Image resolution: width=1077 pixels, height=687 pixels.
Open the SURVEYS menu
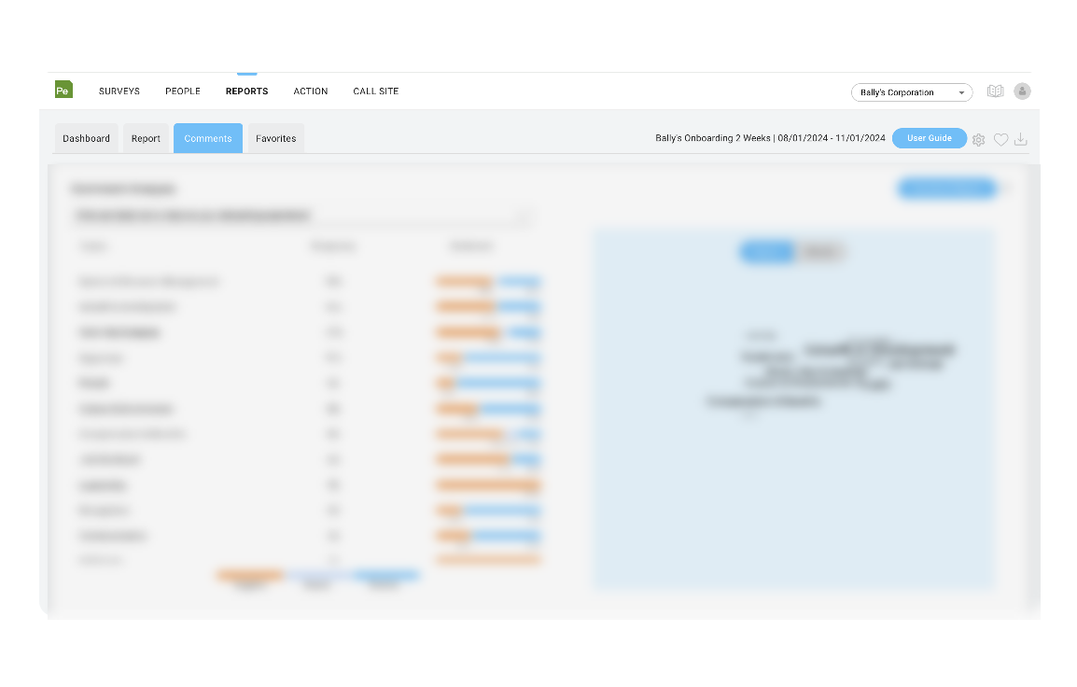pyautogui.click(x=119, y=91)
